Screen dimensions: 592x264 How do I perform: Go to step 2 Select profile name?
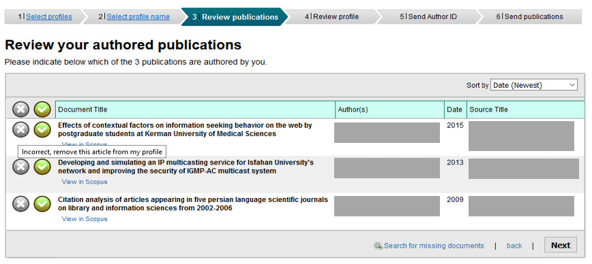click(x=138, y=16)
